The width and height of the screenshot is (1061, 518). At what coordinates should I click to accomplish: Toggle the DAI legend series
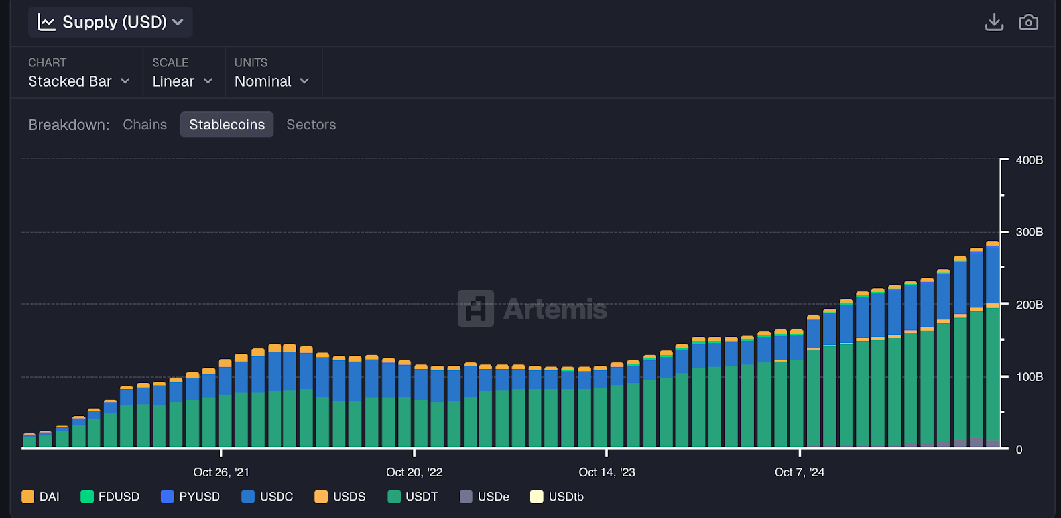click(x=40, y=497)
